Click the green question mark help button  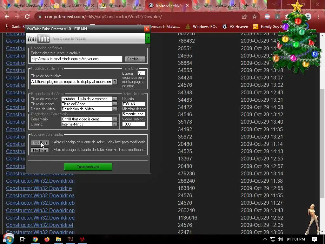pos(148,38)
